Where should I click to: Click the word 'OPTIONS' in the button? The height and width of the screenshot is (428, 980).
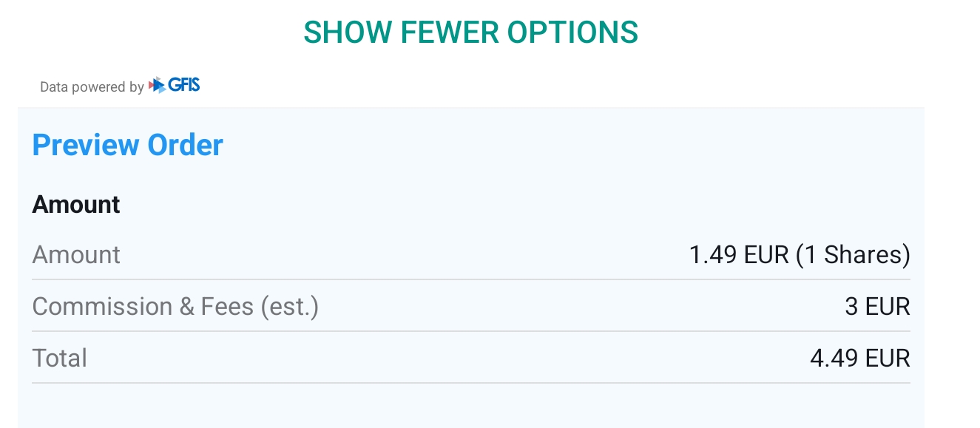(572, 33)
